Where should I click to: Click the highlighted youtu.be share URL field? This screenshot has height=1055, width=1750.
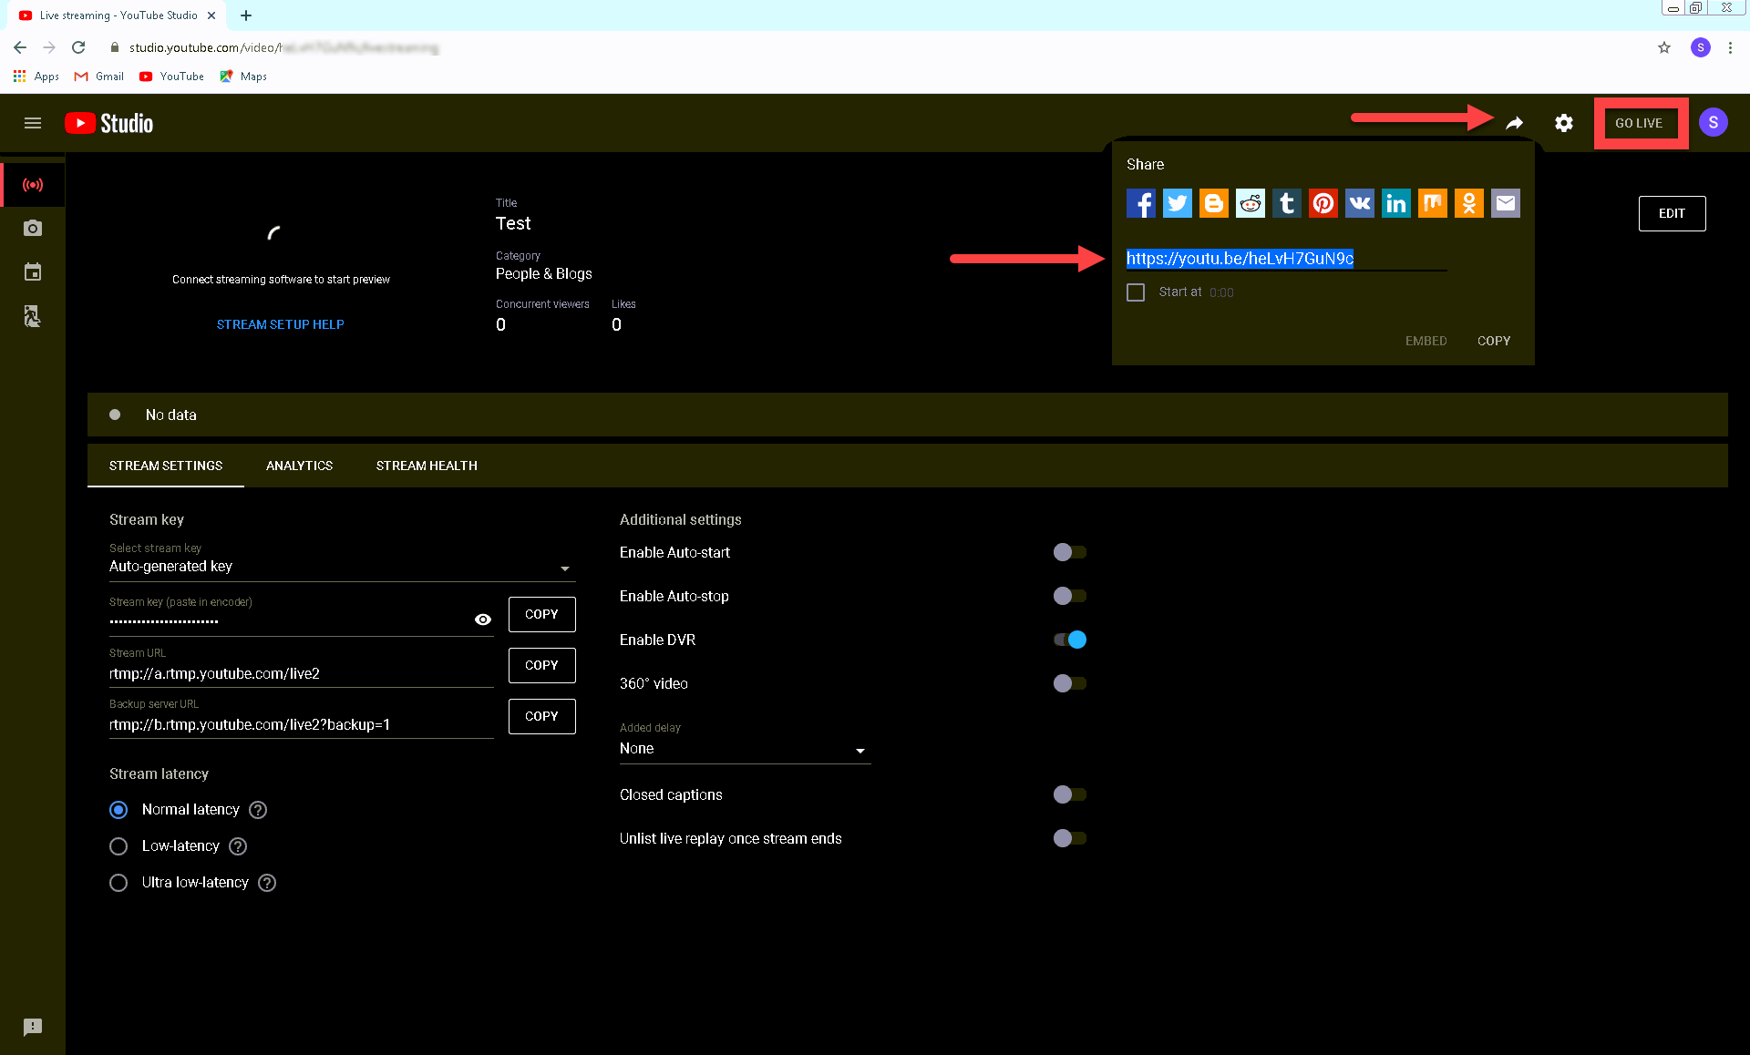point(1240,259)
